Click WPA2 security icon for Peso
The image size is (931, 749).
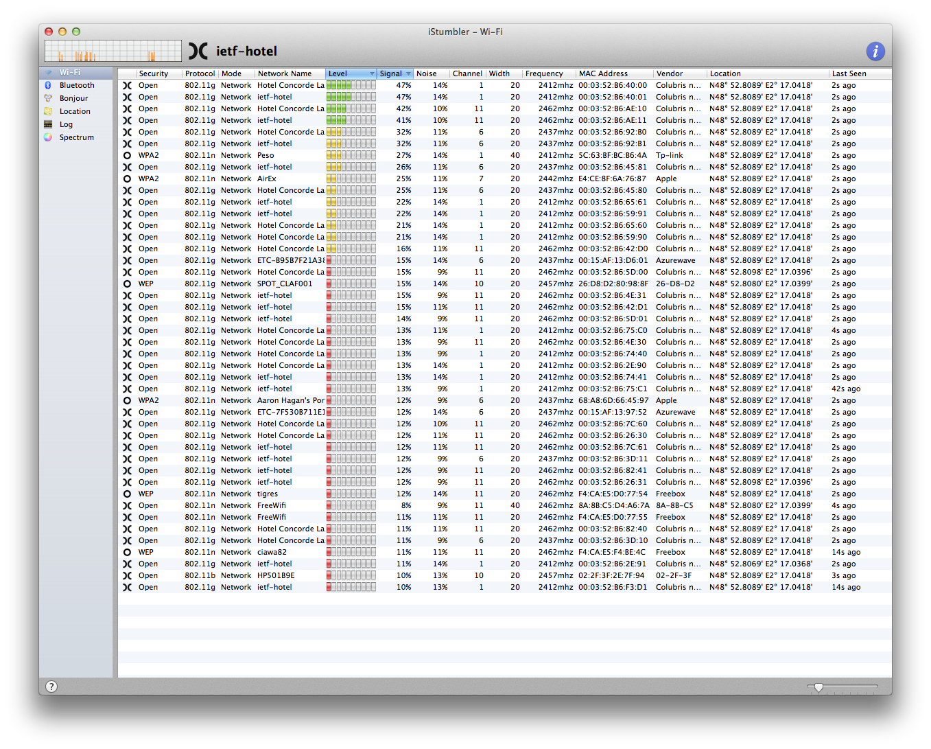127,155
